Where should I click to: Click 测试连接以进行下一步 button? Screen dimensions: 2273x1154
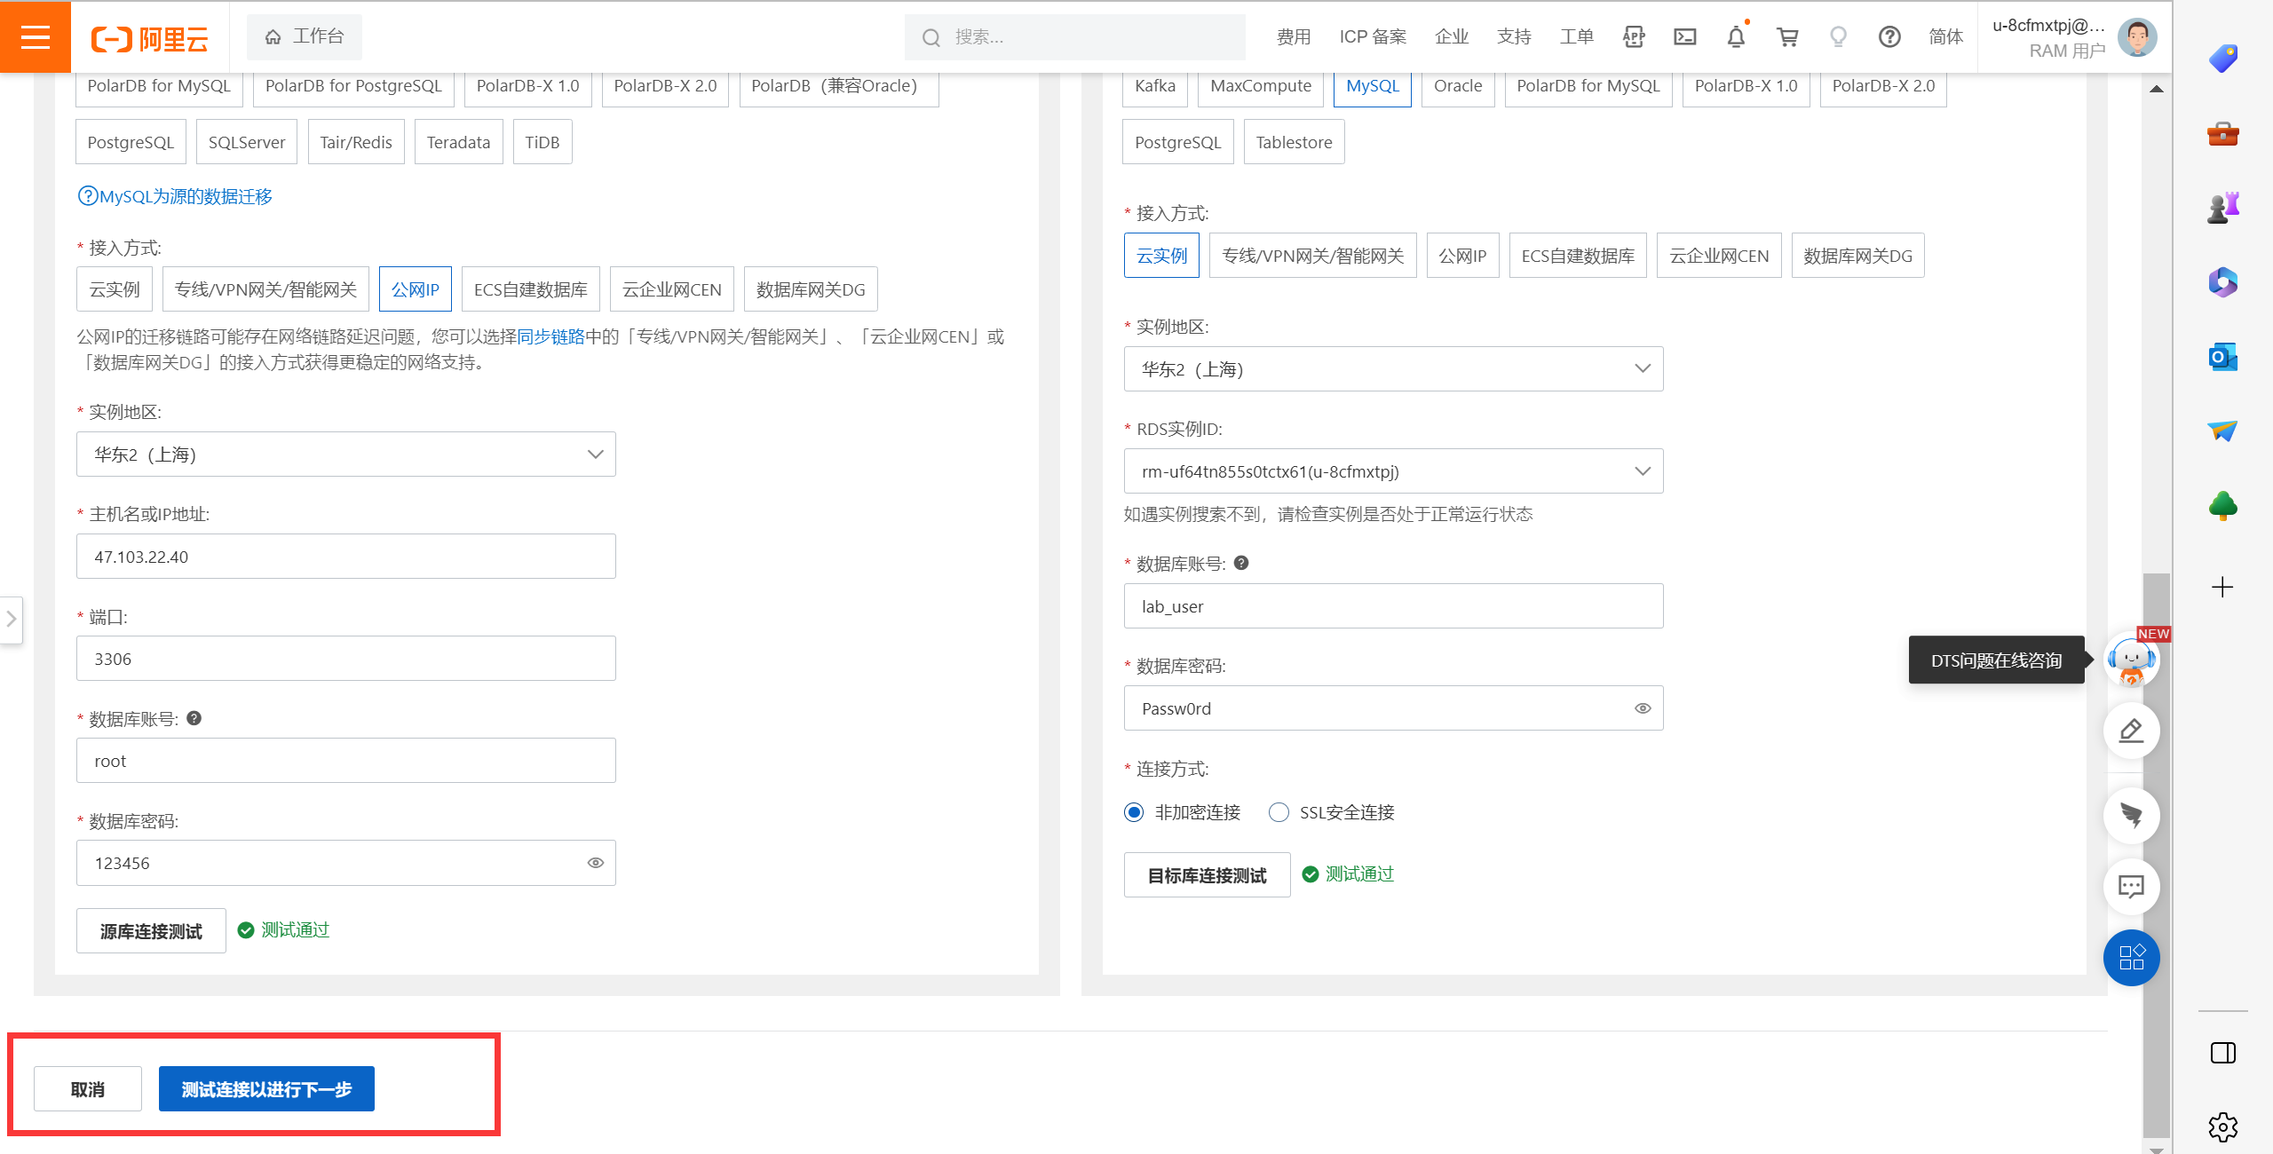click(266, 1088)
